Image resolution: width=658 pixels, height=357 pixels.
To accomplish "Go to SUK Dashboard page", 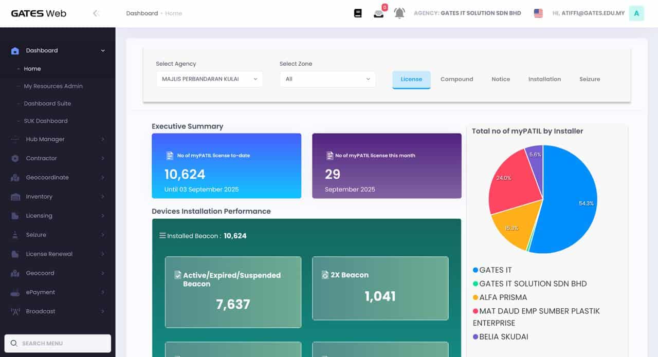I will tap(46, 121).
